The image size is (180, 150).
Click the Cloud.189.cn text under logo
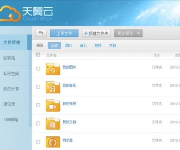37,19
